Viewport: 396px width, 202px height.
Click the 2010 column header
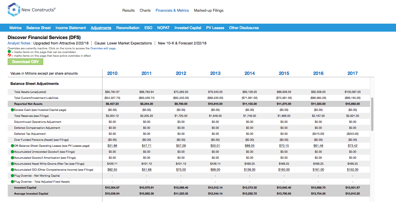coord(112,73)
